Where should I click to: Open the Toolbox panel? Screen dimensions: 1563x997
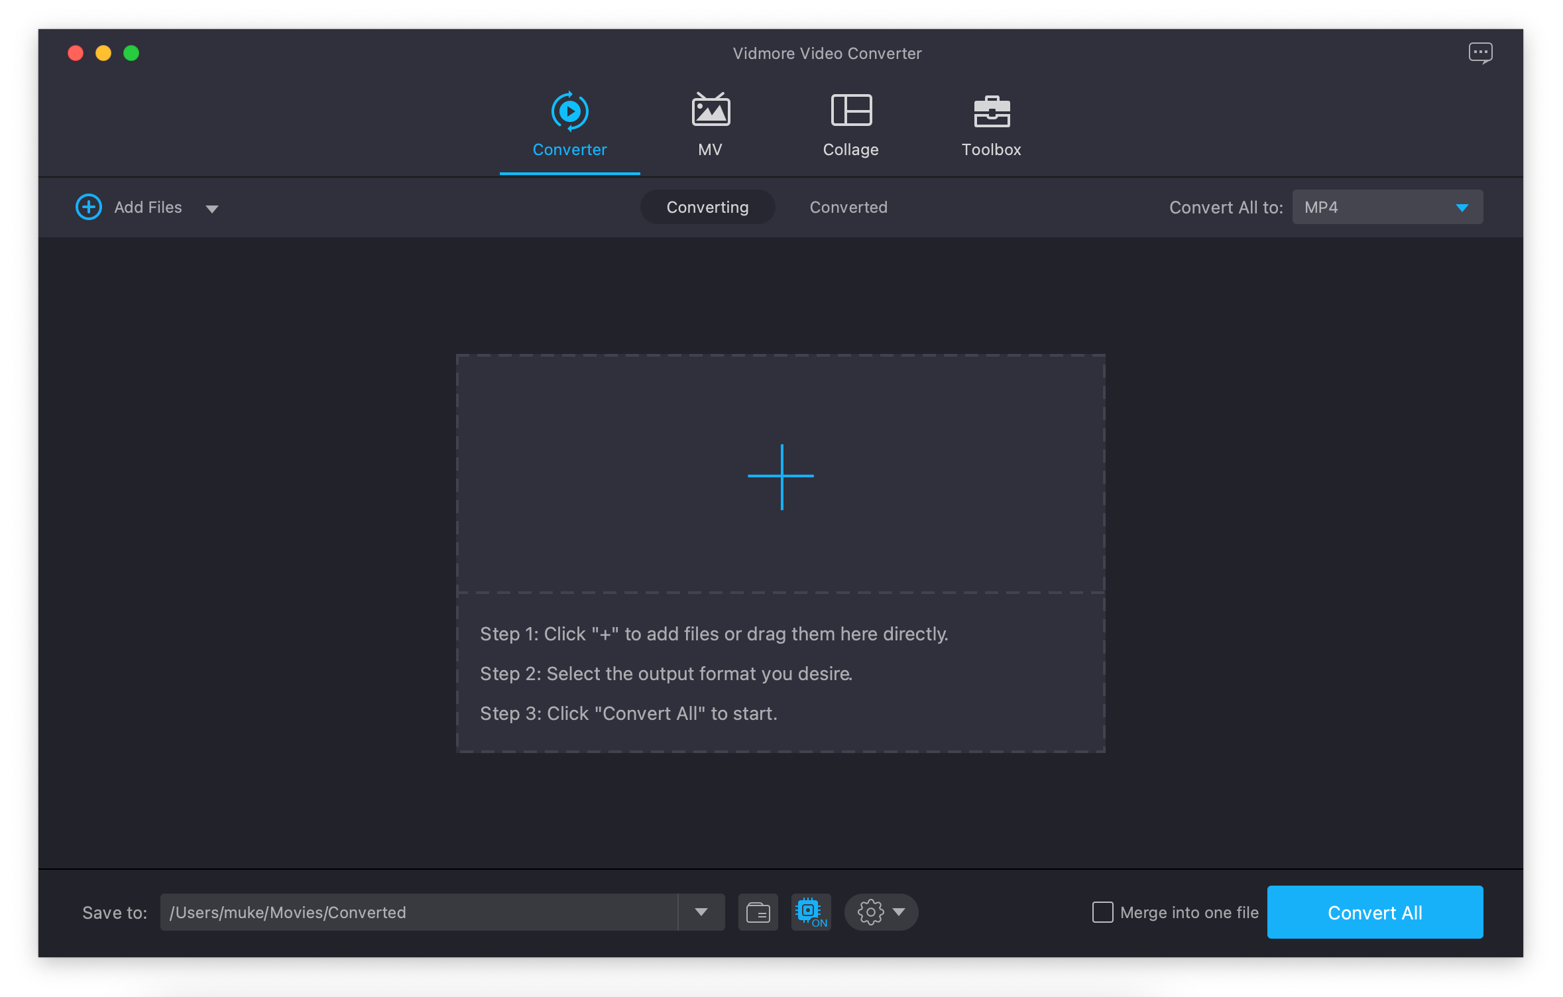tap(990, 123)
